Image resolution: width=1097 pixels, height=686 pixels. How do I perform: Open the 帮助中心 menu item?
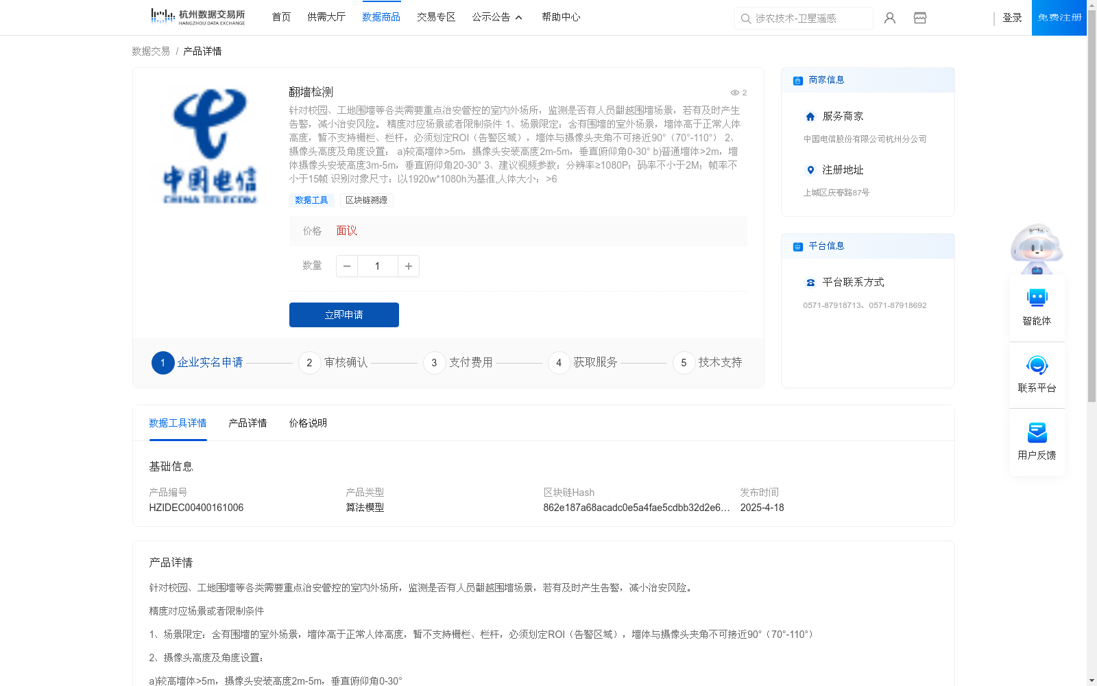tap(560, 17)
